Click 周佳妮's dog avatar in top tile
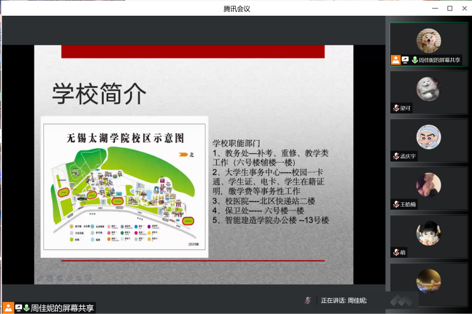This screenshot has height=314, width=472. (x=428, y=40)
